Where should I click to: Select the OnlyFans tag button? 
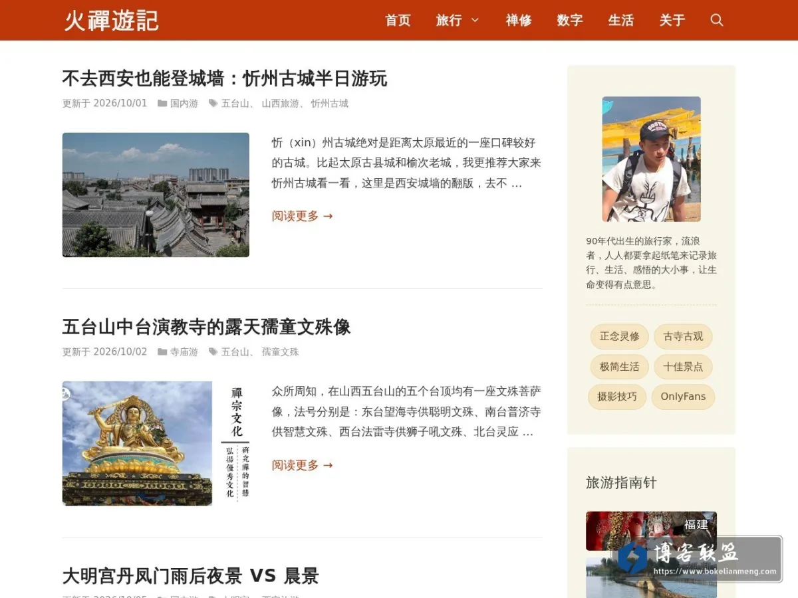pos(683,397)
